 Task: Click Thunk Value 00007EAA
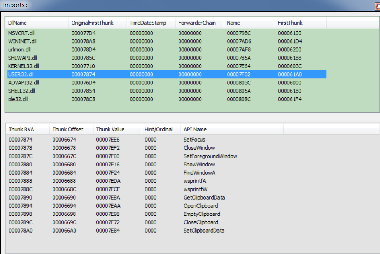109,206
